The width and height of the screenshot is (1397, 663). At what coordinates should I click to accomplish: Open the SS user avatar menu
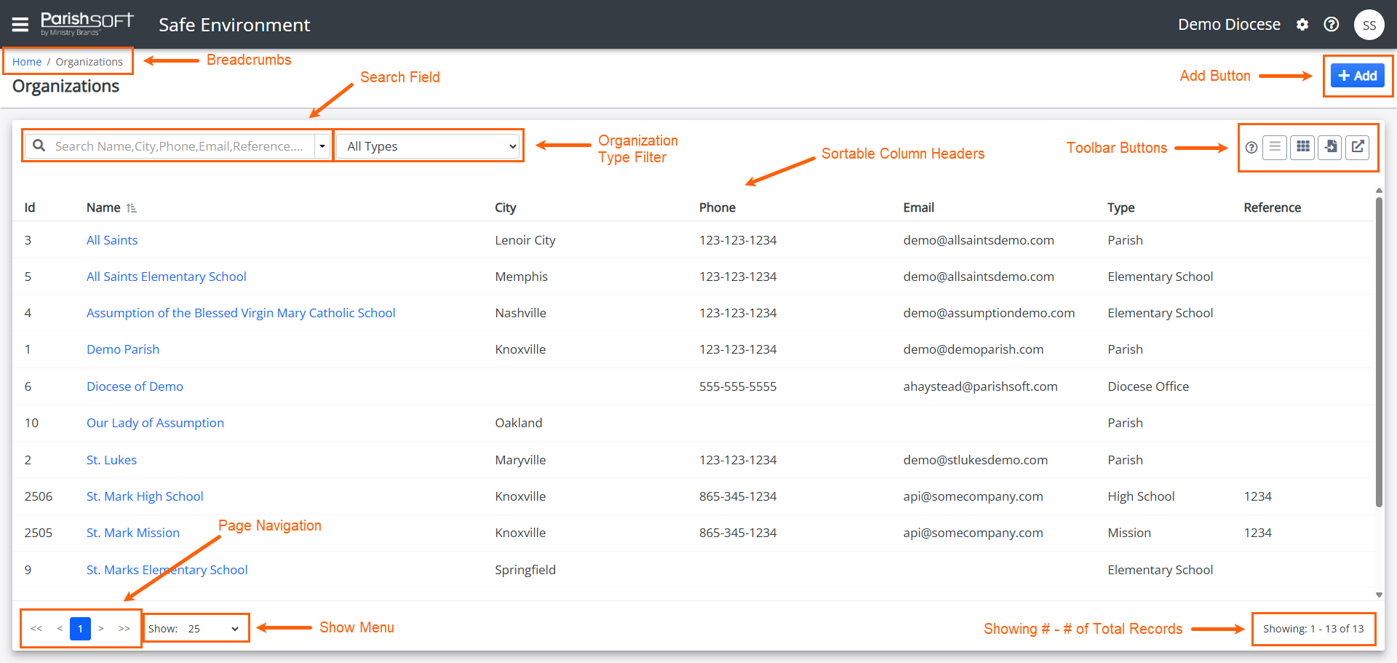coord(1369,25)
